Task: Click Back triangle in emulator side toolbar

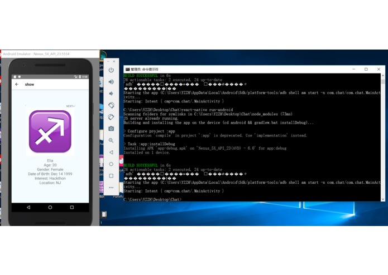Action: pyautogui.click(x=111, y=152)
